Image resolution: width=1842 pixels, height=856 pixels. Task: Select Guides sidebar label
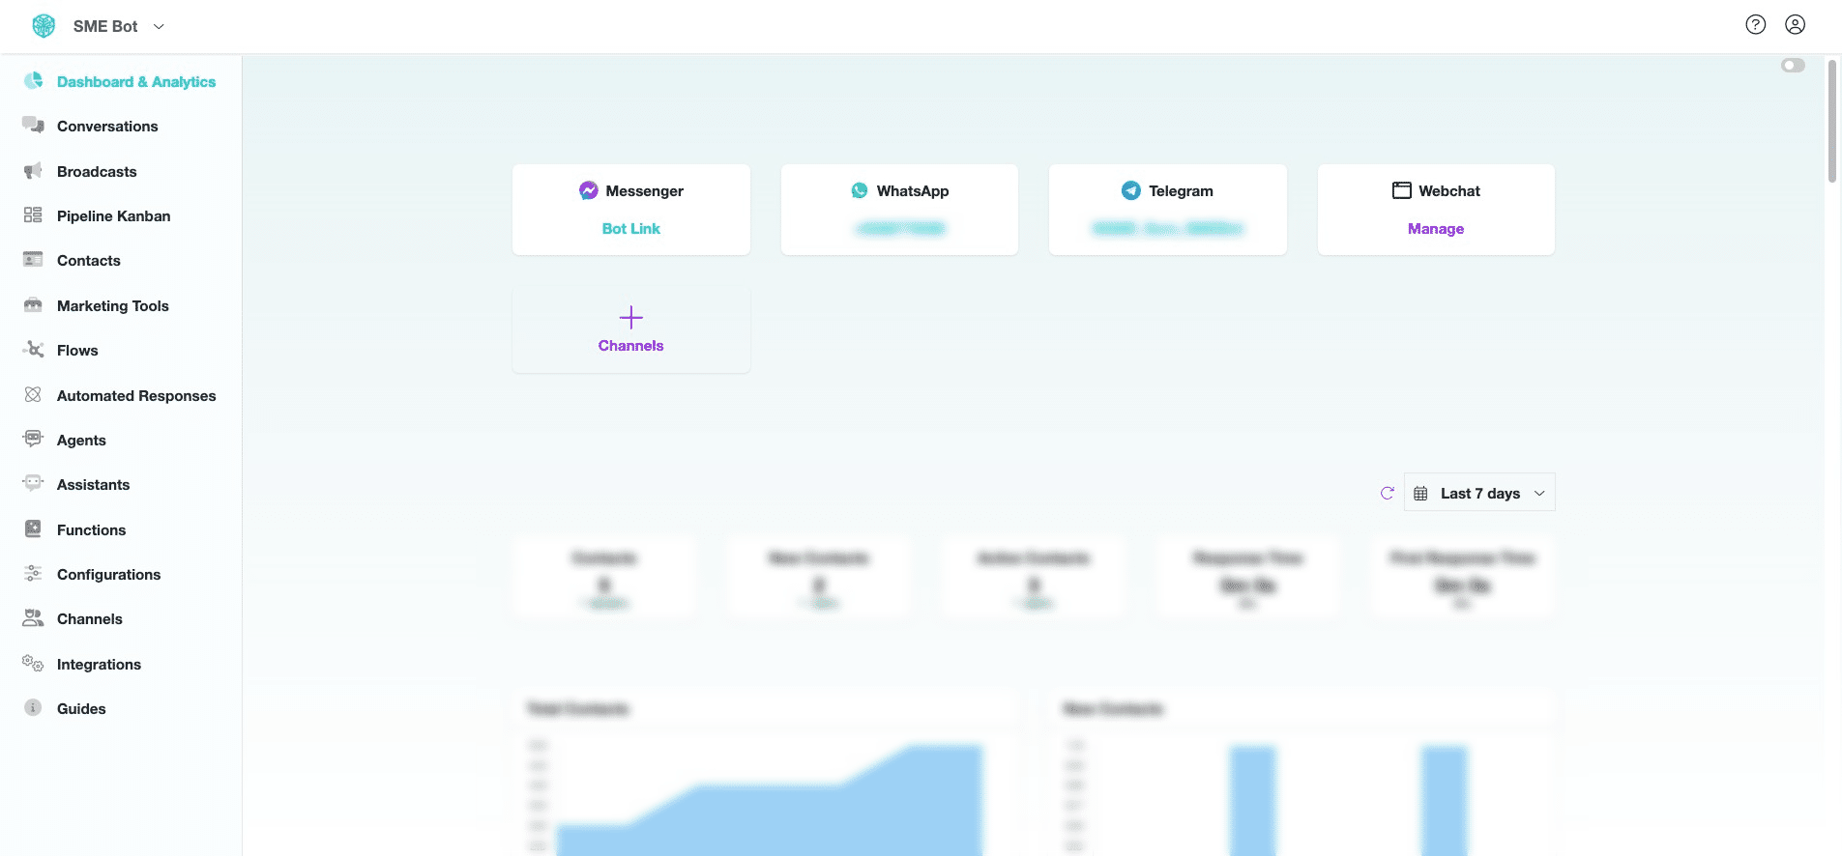point(81,709)
